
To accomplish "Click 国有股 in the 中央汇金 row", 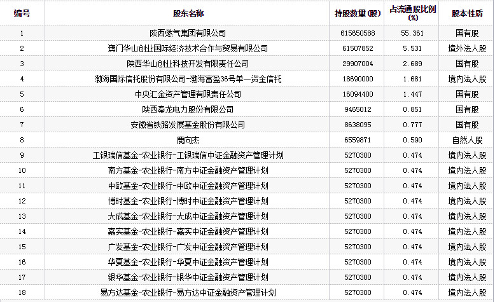I will 467,94.
